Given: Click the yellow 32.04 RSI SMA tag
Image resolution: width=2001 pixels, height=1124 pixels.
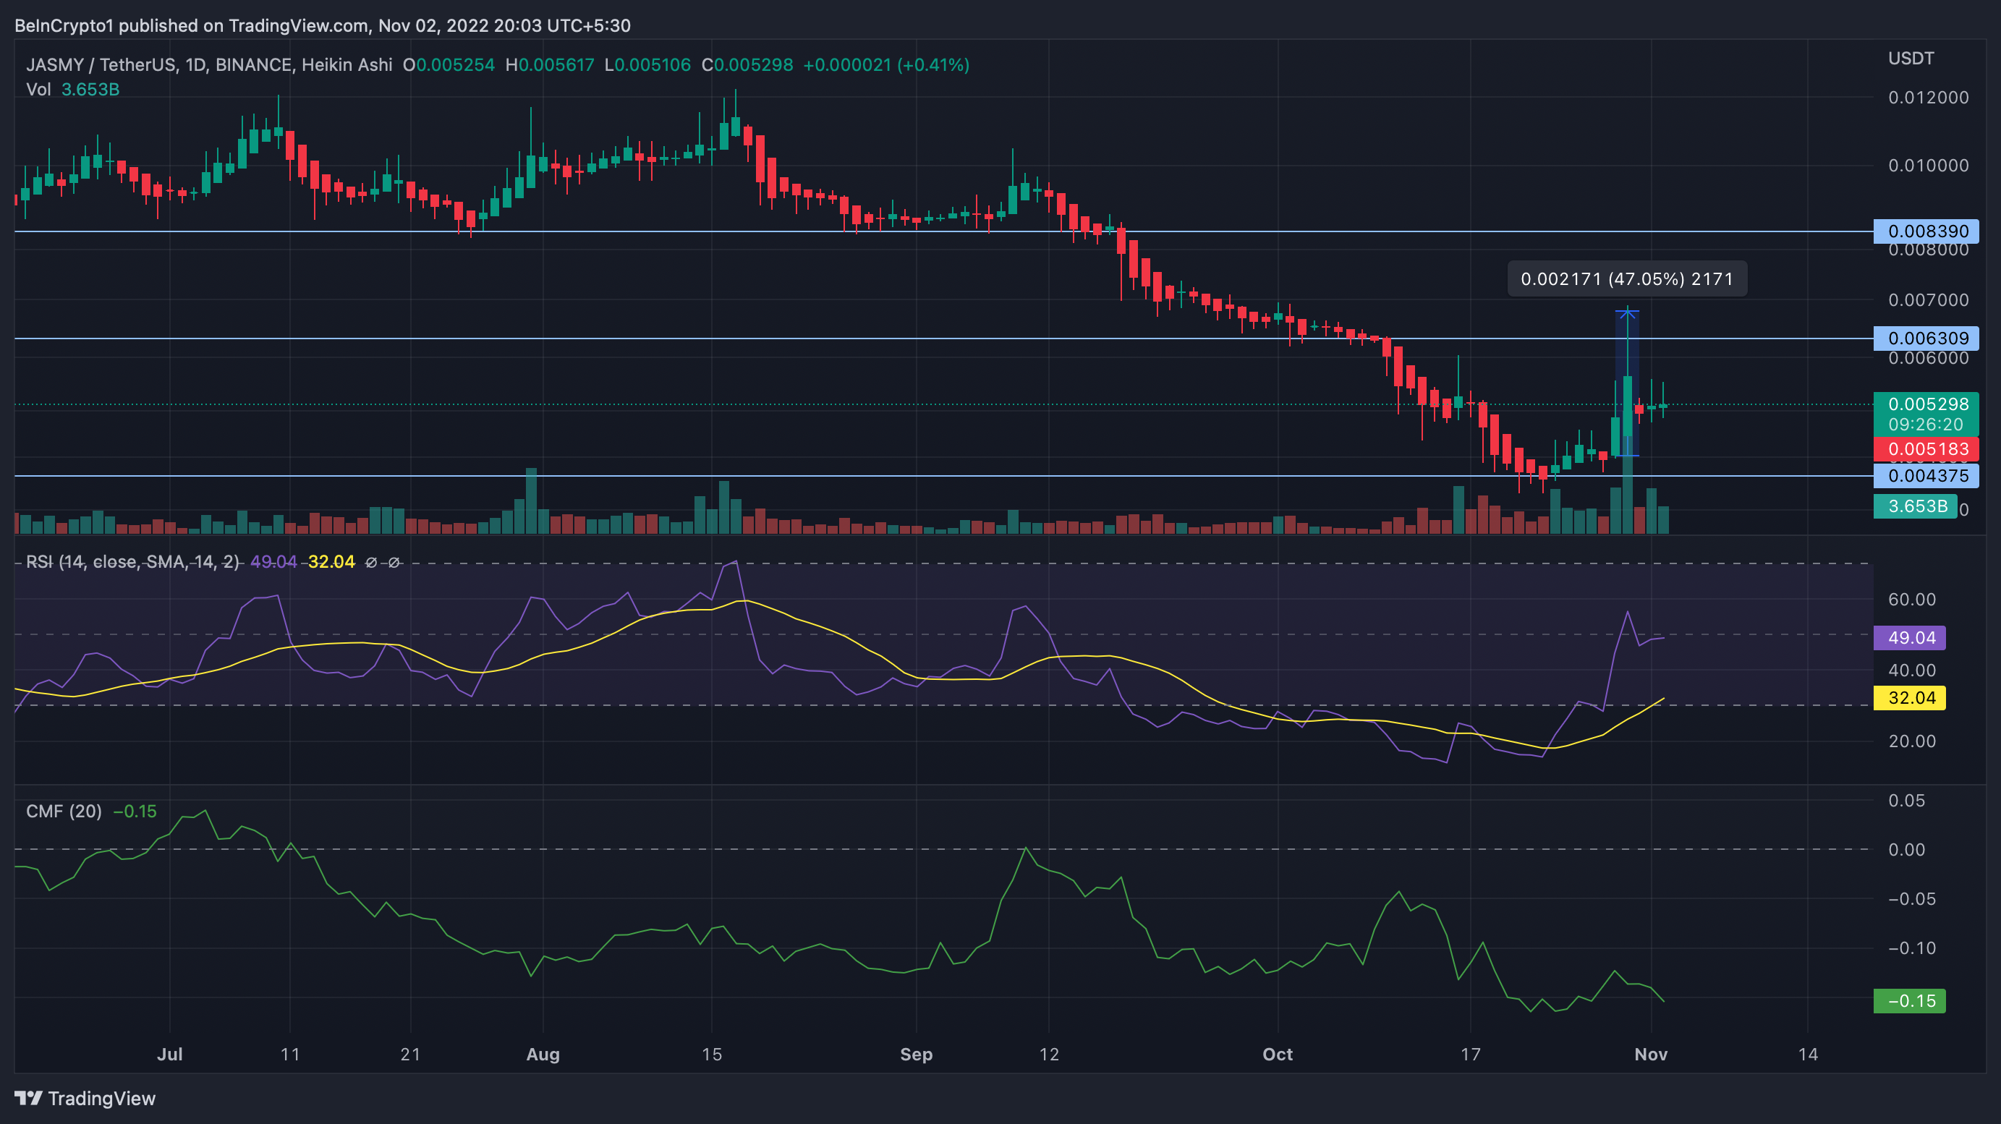Looking at the screenshot, I should pyautogui.click(x=1911, y=697).
